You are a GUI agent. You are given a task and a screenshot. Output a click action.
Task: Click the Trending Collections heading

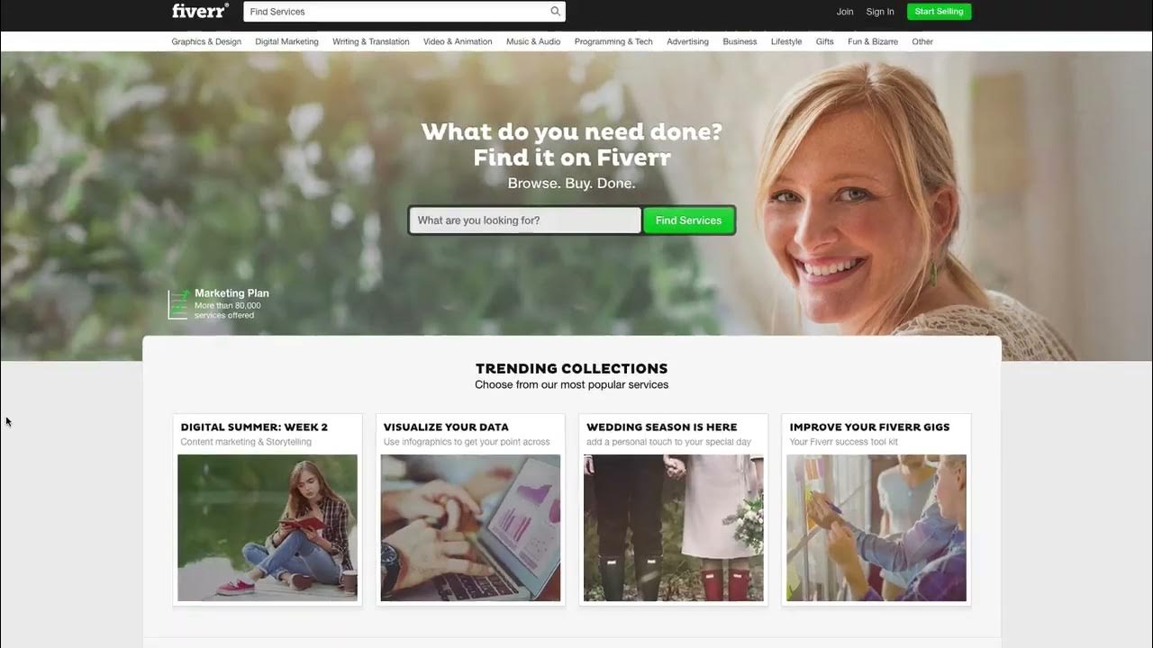(572, 368)
